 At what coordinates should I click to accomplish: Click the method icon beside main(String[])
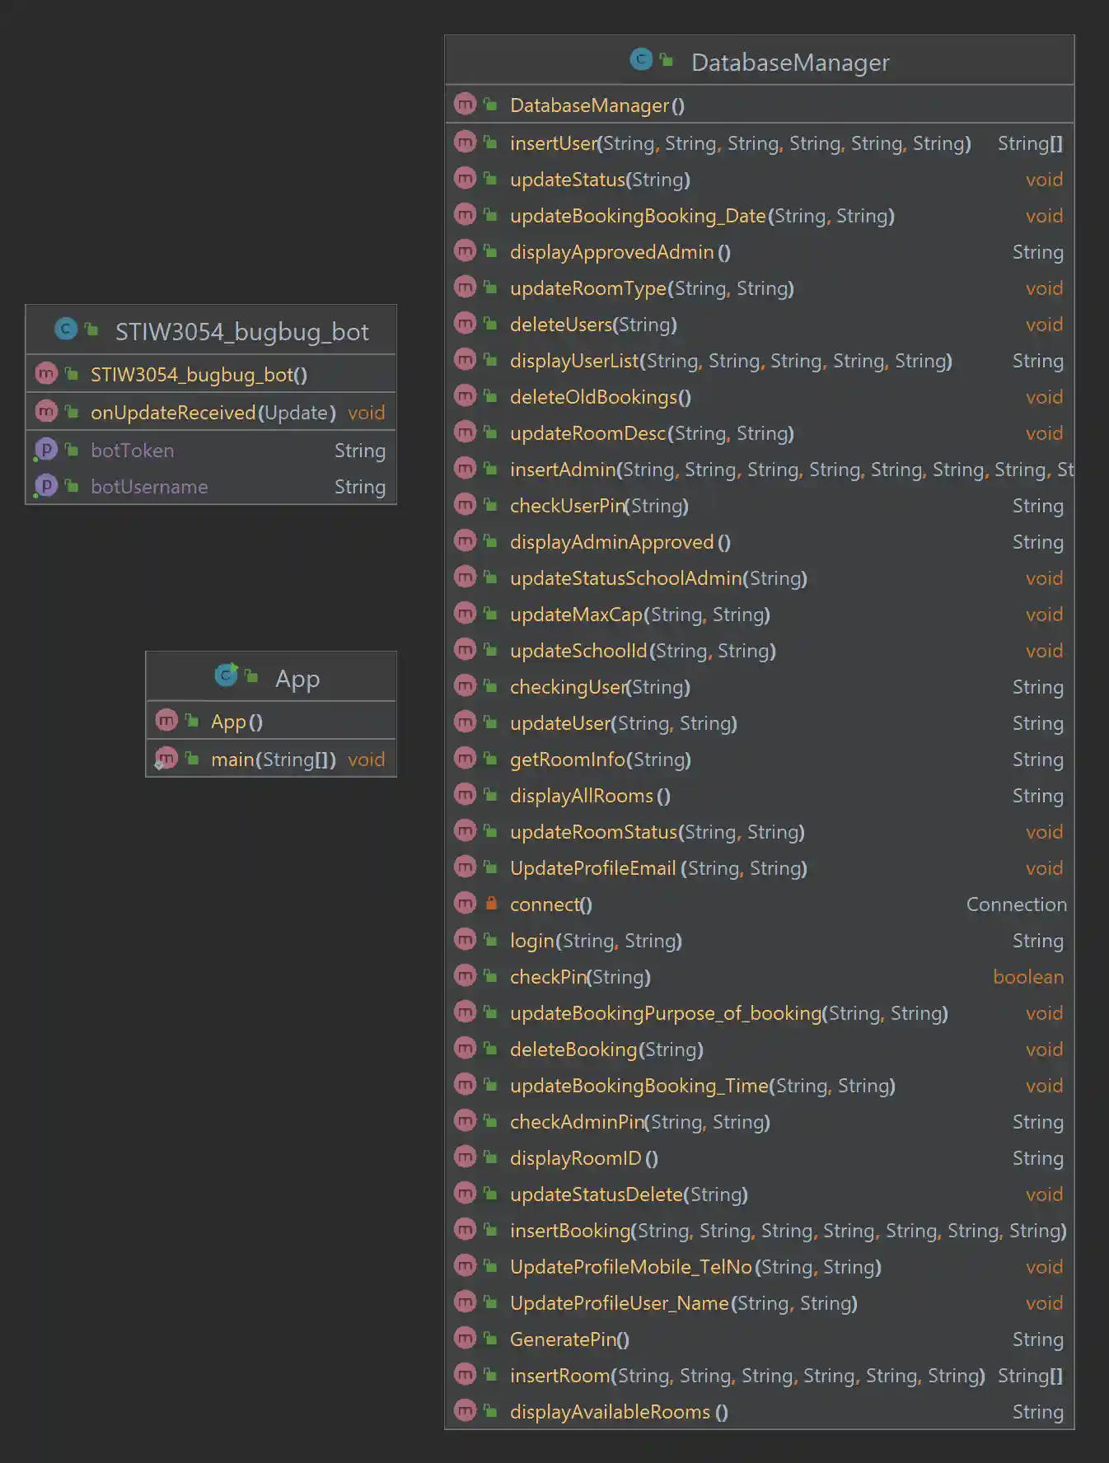(x=166, y=758)
